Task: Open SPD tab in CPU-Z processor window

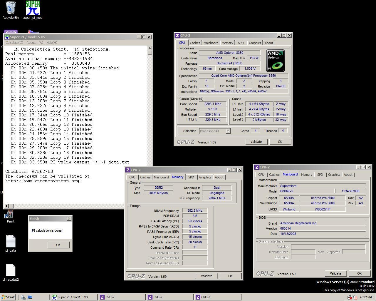Action: click(241, 43)
